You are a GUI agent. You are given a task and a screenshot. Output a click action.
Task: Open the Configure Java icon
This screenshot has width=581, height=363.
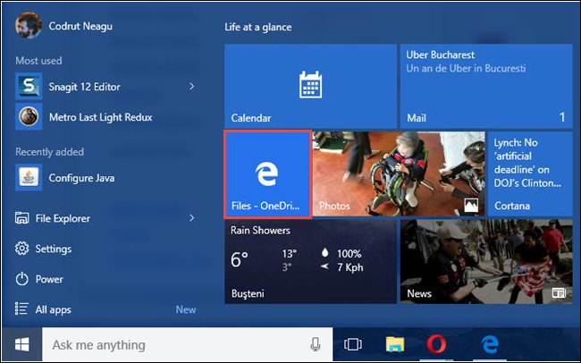pyautogui.click(x=29, y=178)
